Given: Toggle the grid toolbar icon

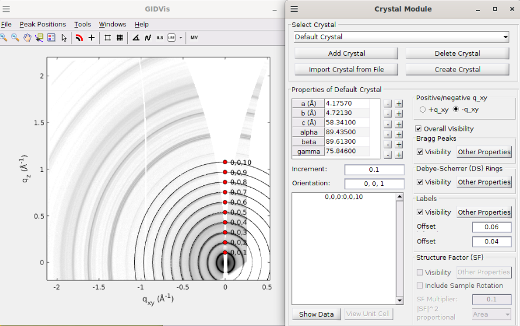Looking at the screenshot, I should [120, 38].
